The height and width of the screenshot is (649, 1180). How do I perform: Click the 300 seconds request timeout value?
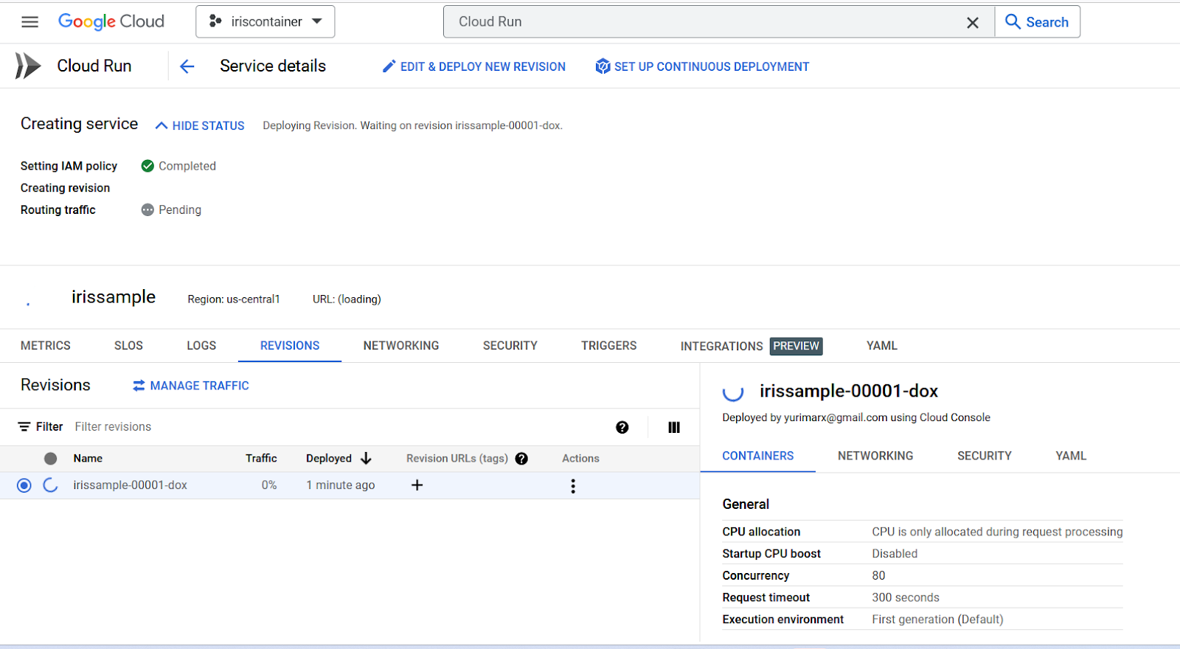906,597
